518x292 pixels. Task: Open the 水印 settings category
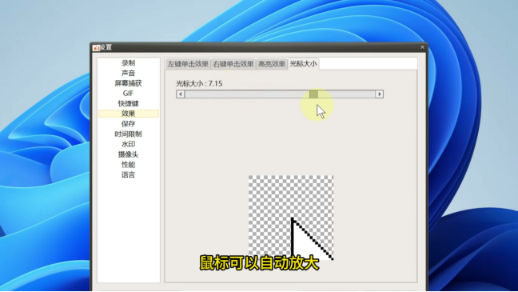pyautogui.click(x=128, y=144)
